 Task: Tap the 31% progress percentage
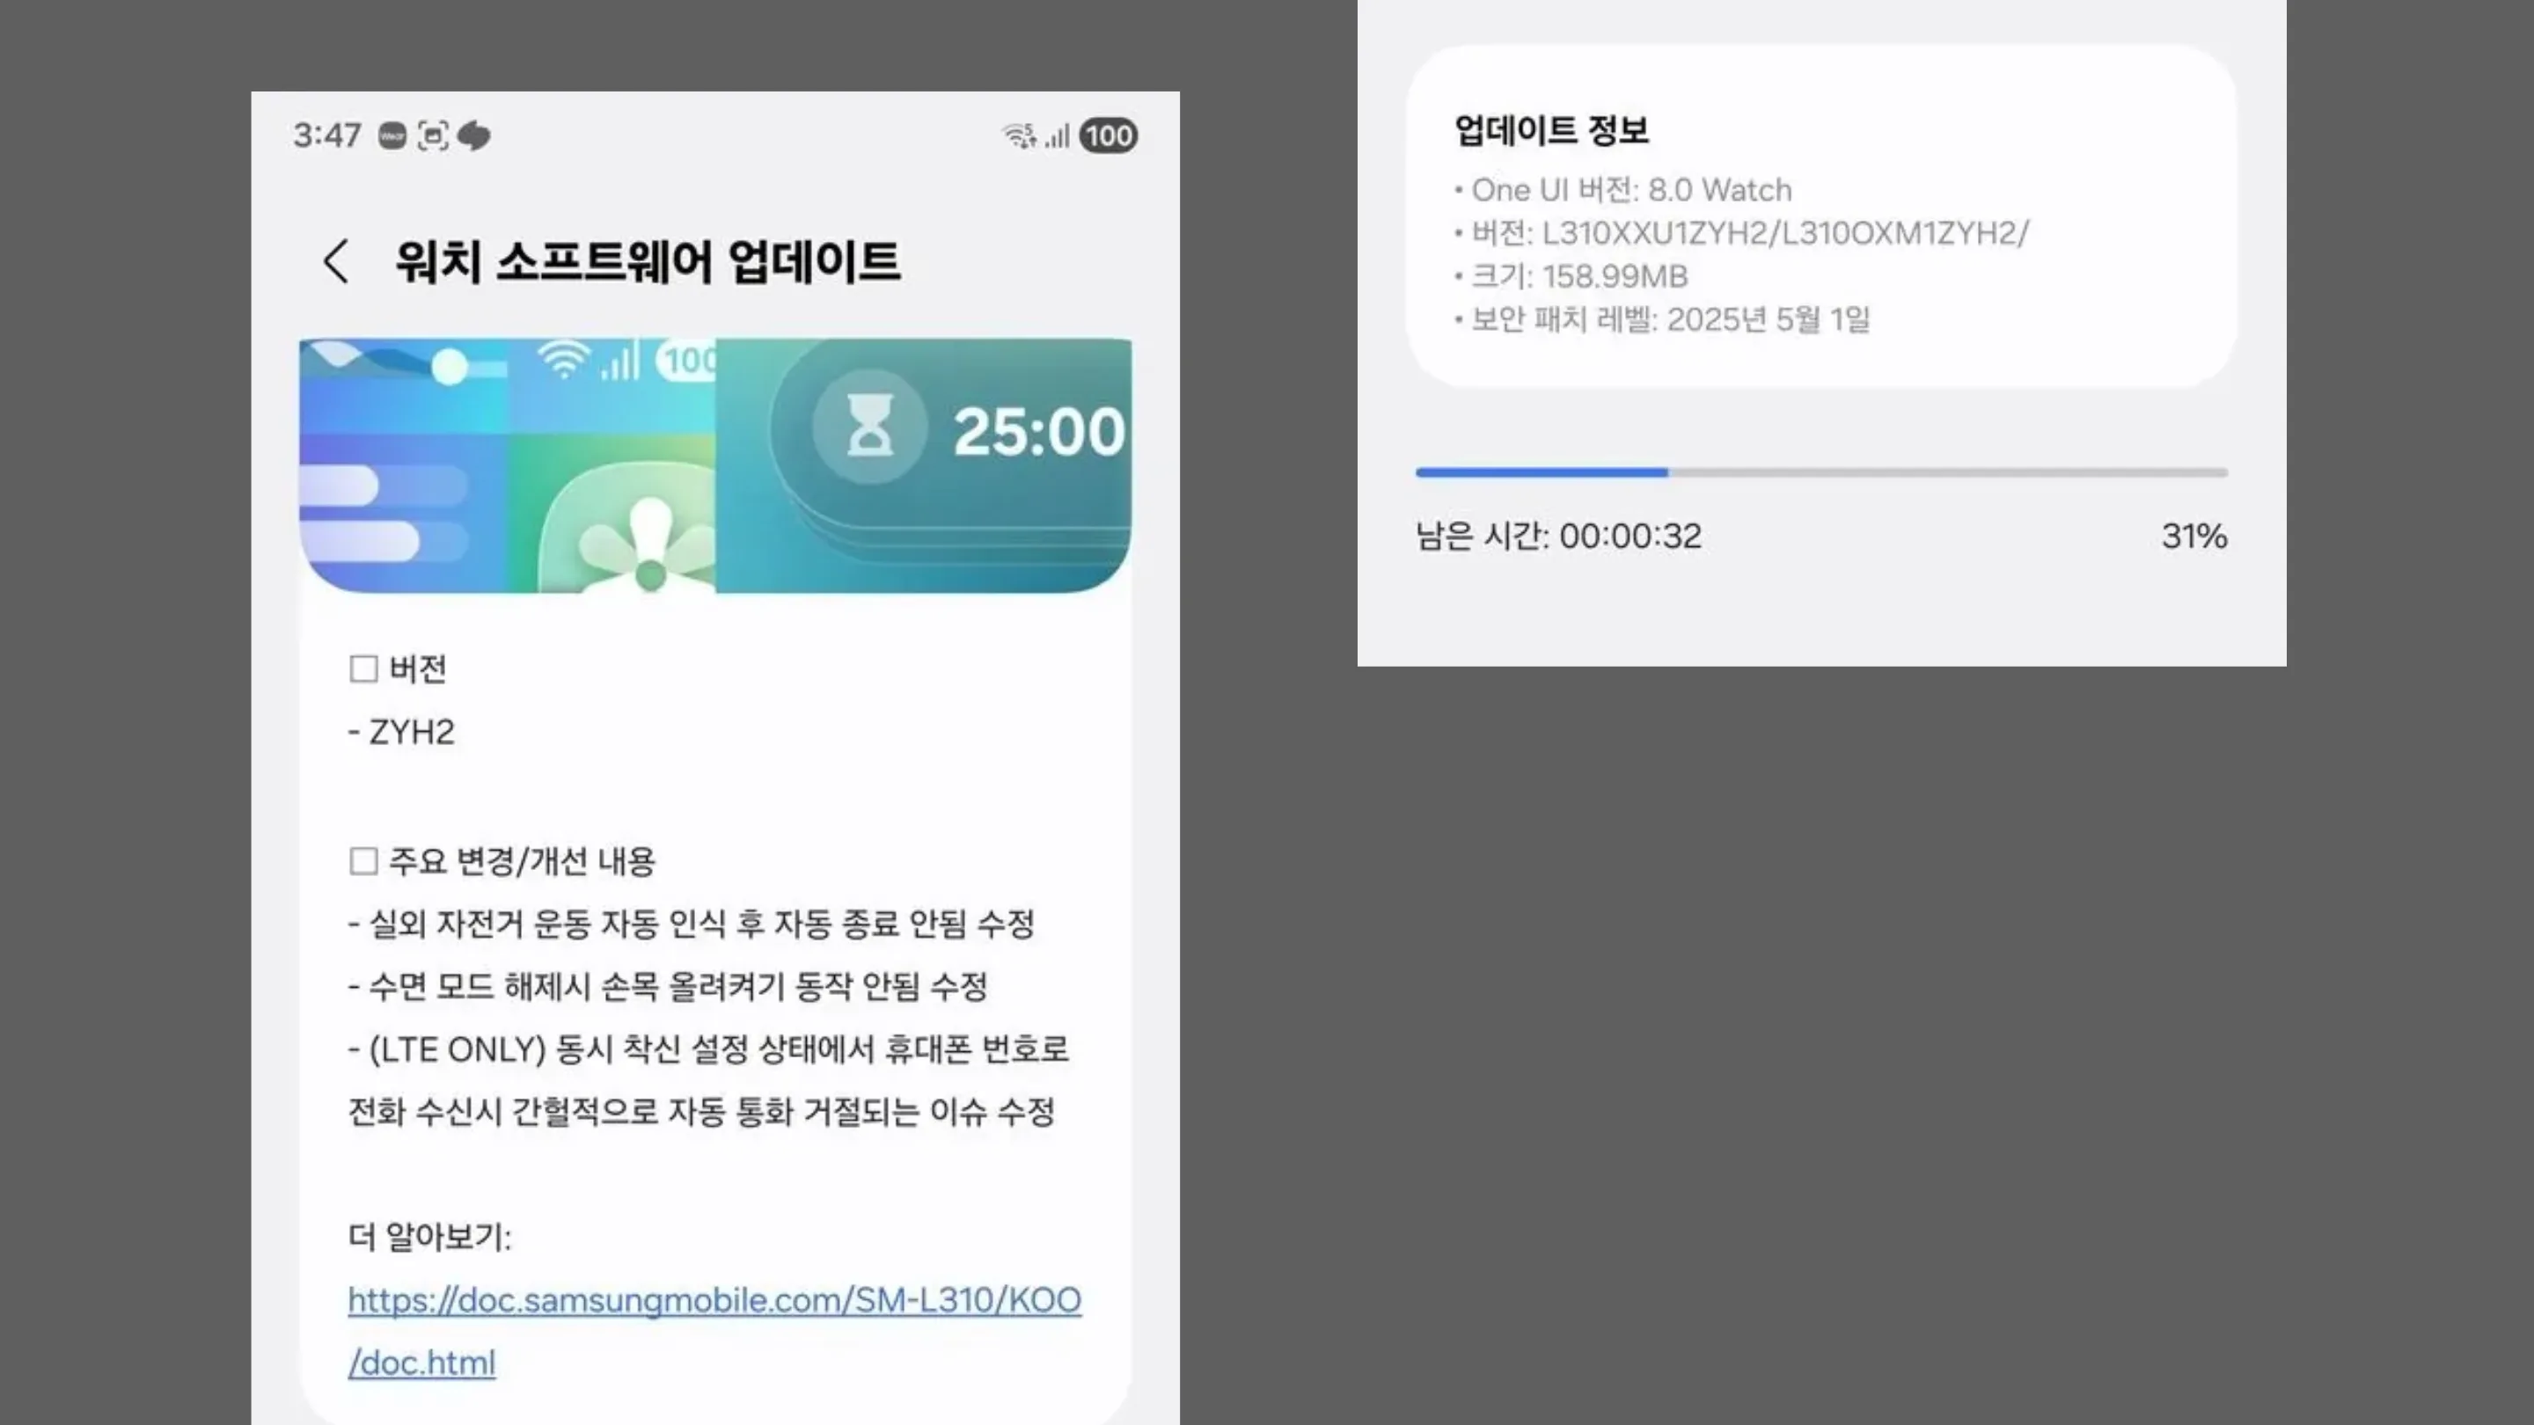pyautogui.click(x=2193, y=536)
